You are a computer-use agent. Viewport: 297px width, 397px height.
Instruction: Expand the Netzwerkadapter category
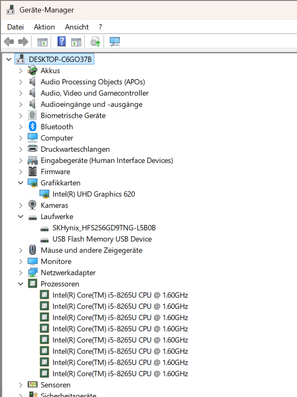pos(21,273)
